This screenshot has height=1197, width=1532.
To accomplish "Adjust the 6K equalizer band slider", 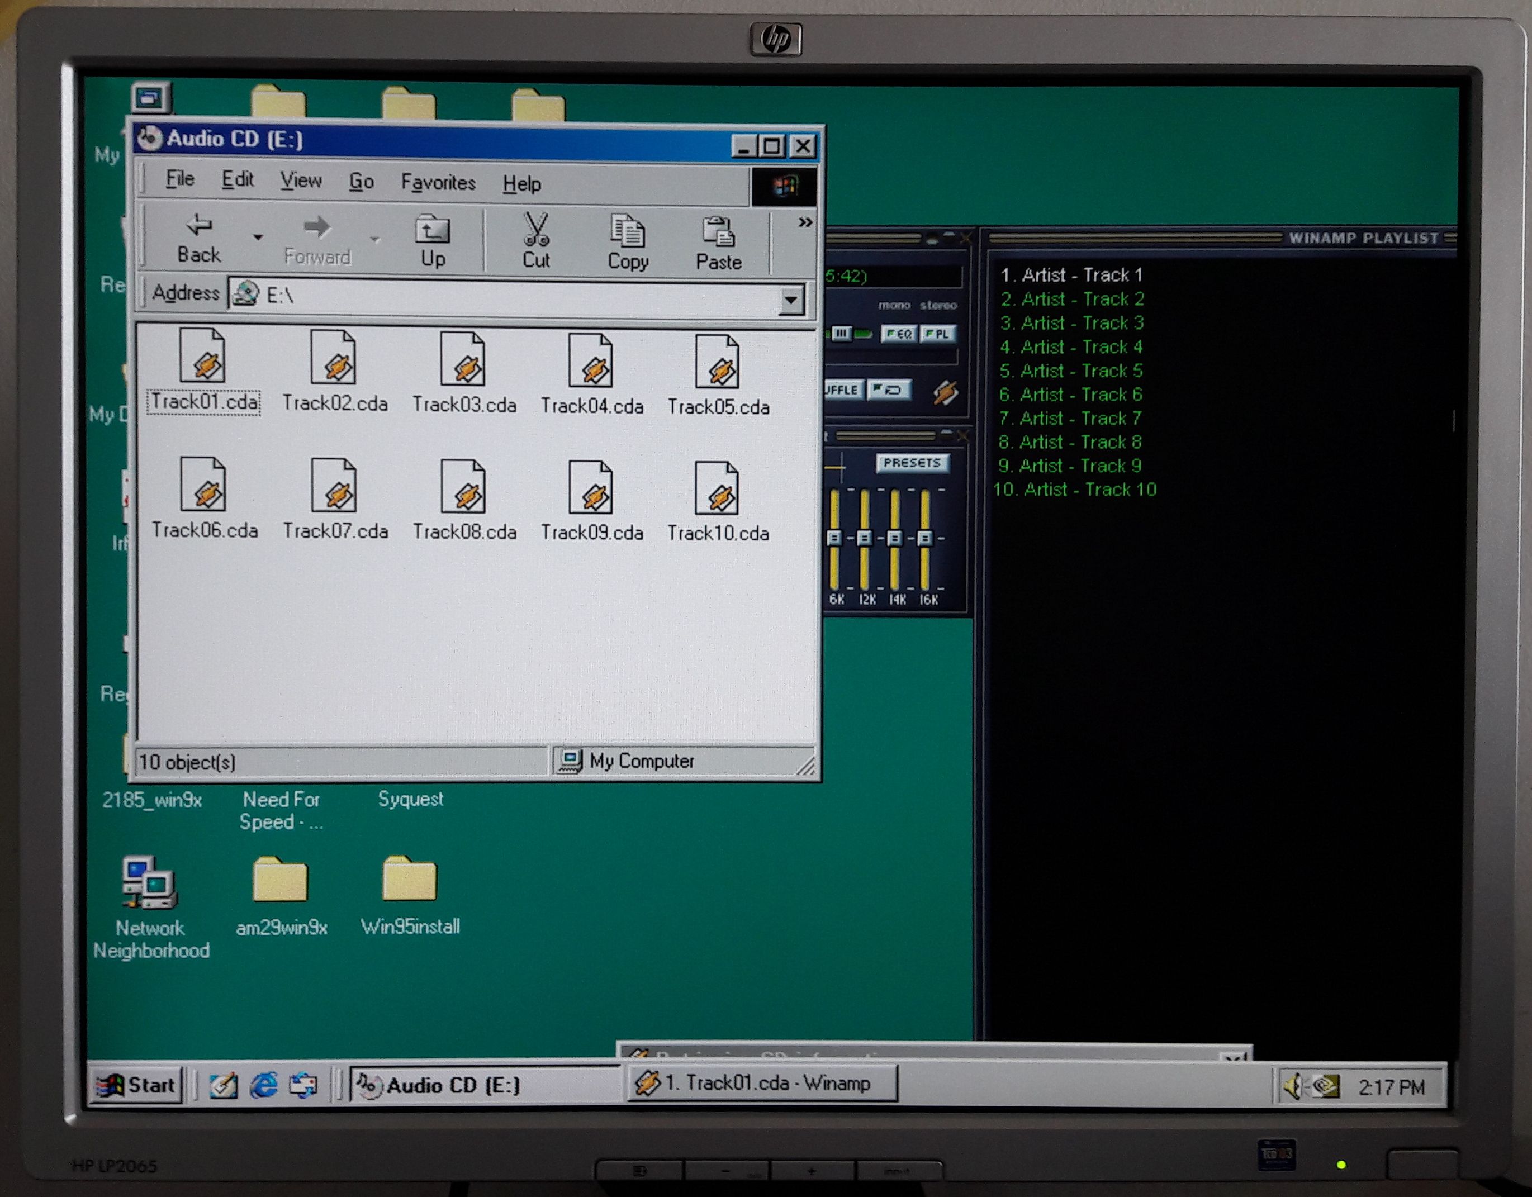I will 834,538.
